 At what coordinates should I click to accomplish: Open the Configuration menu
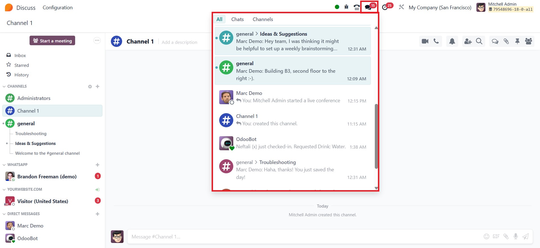58,8
